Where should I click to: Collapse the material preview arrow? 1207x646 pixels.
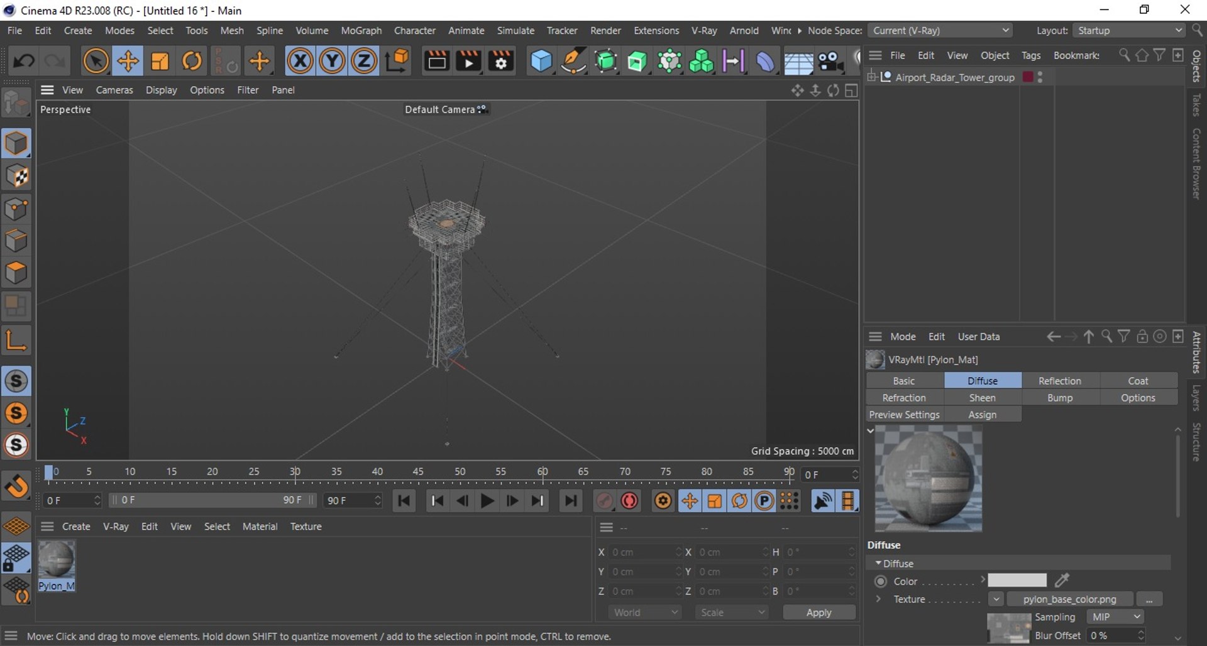pos(871,430)
